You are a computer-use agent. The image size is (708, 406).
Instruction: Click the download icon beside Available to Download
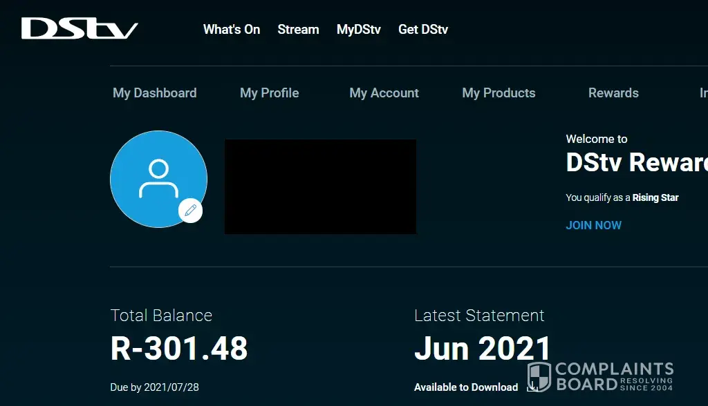click(532, 387)
